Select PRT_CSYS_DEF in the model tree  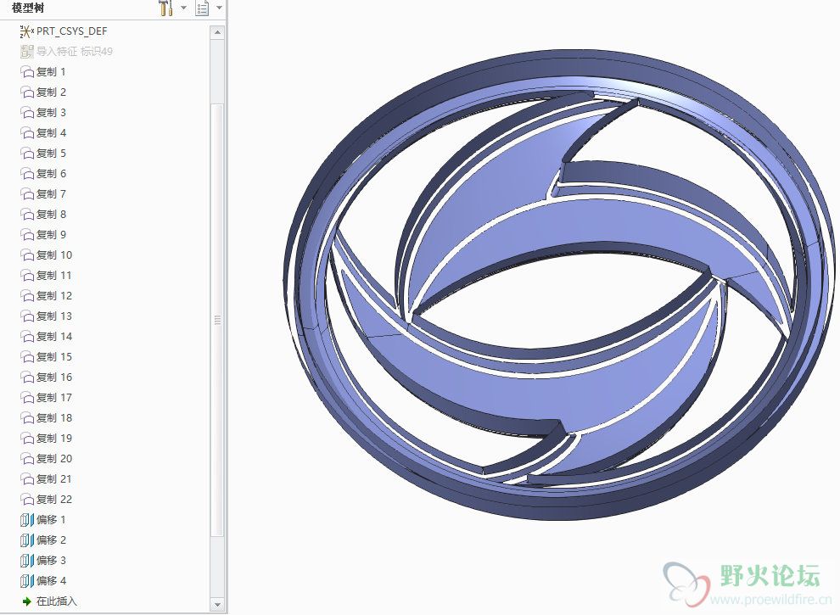coord(72,31)
